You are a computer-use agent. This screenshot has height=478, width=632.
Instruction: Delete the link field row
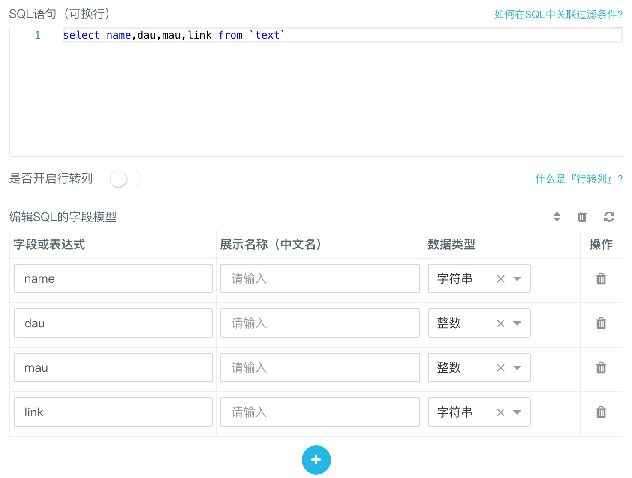coord(601,412)
